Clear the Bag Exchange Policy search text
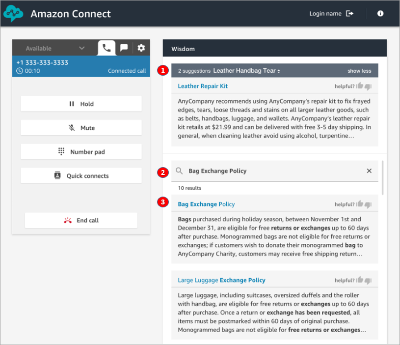400x345 pixels. click(369, 171)
